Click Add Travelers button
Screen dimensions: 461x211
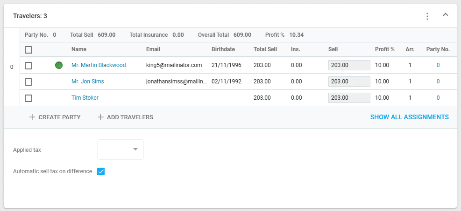(x=125, y=117)
